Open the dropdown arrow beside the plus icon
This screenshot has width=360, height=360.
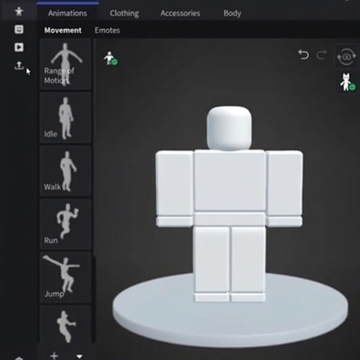click(79, 356)
